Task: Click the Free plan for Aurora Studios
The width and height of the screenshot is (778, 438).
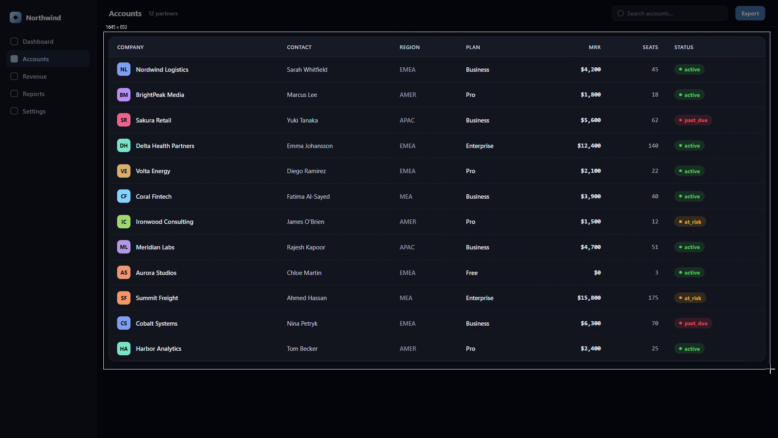Action: click(472, 273)
